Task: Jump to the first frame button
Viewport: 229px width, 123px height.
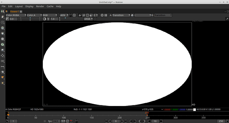Action: coord(106,121)
